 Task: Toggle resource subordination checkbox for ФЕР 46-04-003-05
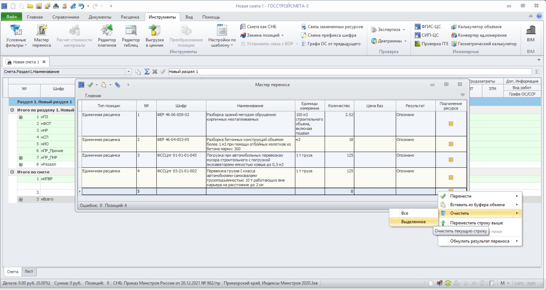pos(451,144)
